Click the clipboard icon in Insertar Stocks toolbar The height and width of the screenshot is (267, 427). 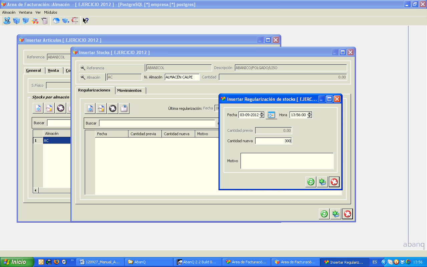124,108
